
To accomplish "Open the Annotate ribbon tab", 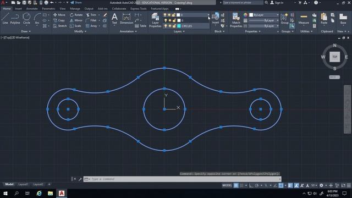I will (x=32, y=9).
